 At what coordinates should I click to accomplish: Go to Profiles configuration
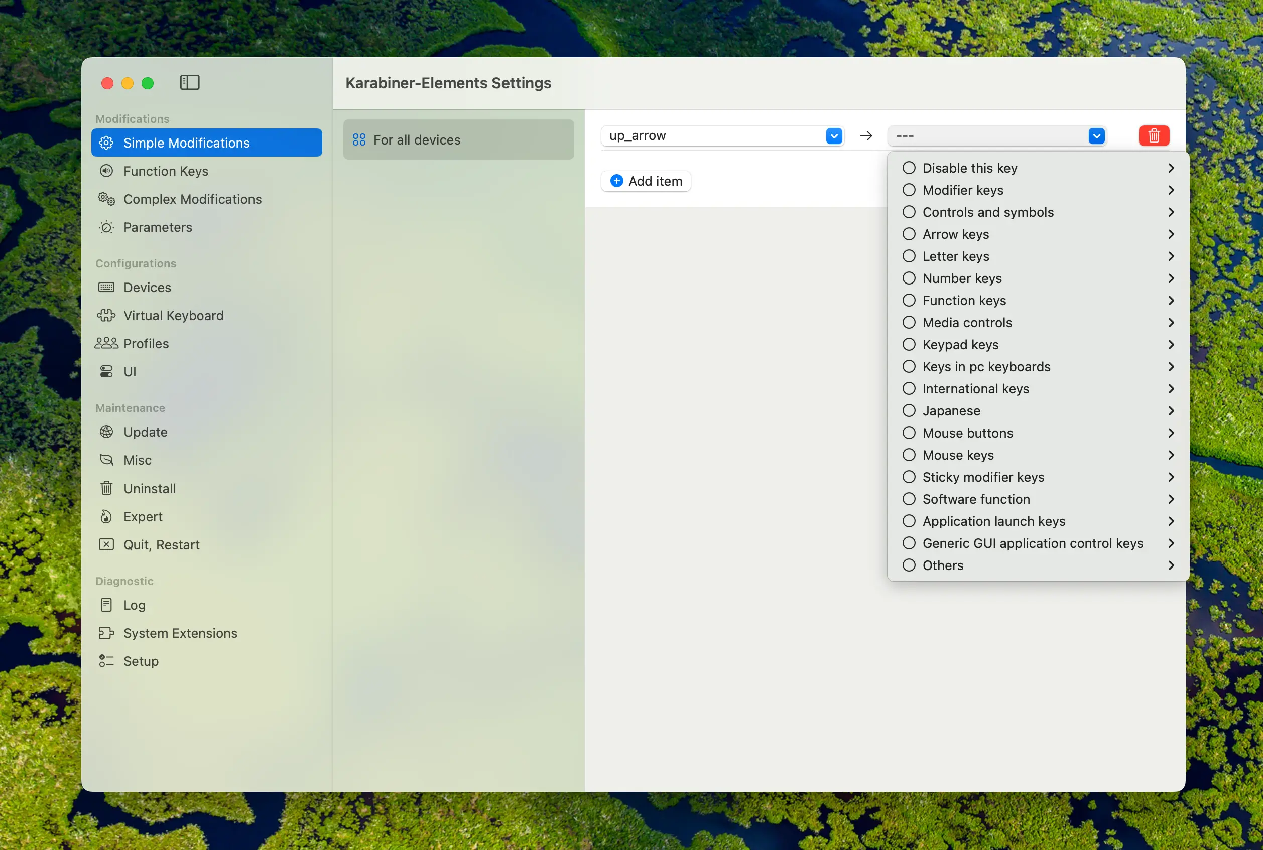[x=207, y=343]
